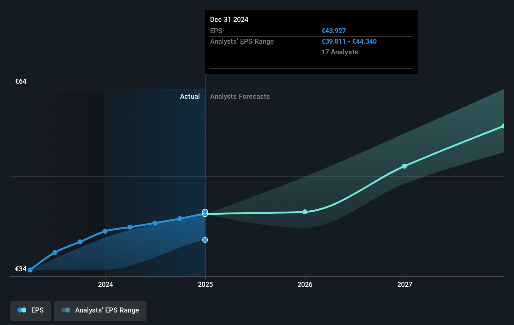Click the EPS value €43.927 in tooltip
Screen dimensions: 514x325
[334, 31]
